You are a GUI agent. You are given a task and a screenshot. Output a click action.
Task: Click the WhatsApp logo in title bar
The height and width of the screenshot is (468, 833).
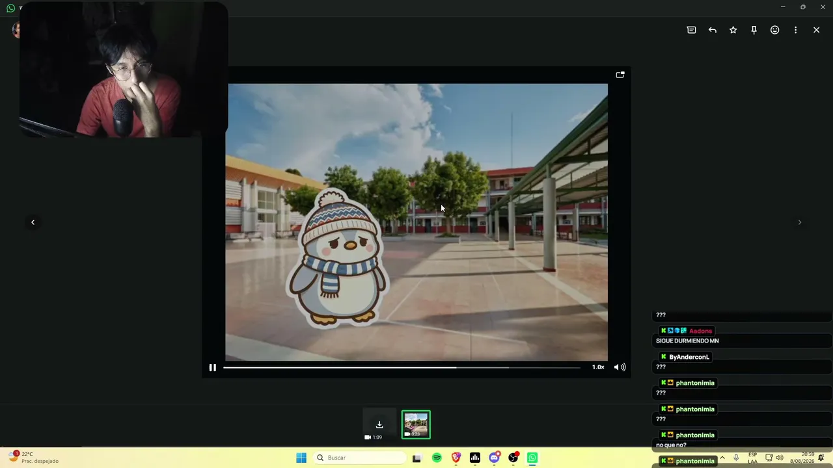click(x=10, y=8)
